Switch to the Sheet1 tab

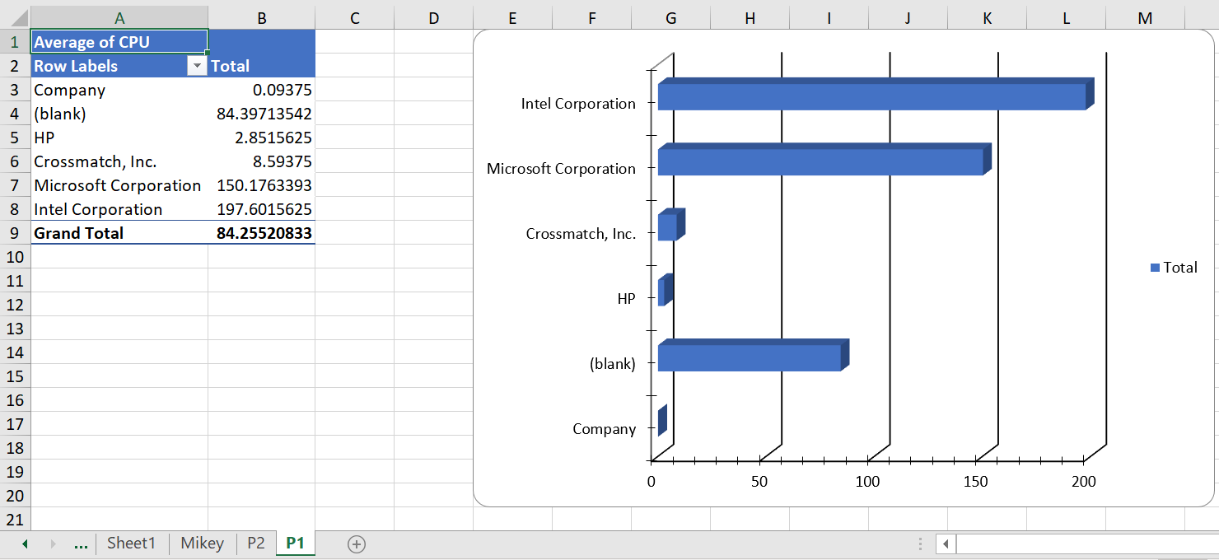132,544
